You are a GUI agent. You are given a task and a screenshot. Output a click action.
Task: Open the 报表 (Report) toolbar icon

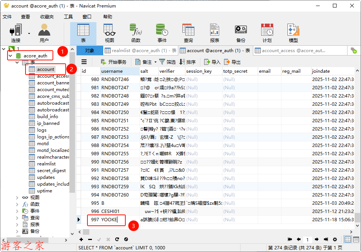coord(214,33)
